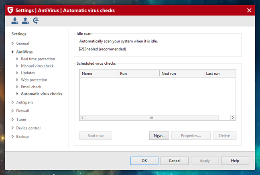Click the list's right scroll arrow
260x175 pixels.
tap(233, 117)
